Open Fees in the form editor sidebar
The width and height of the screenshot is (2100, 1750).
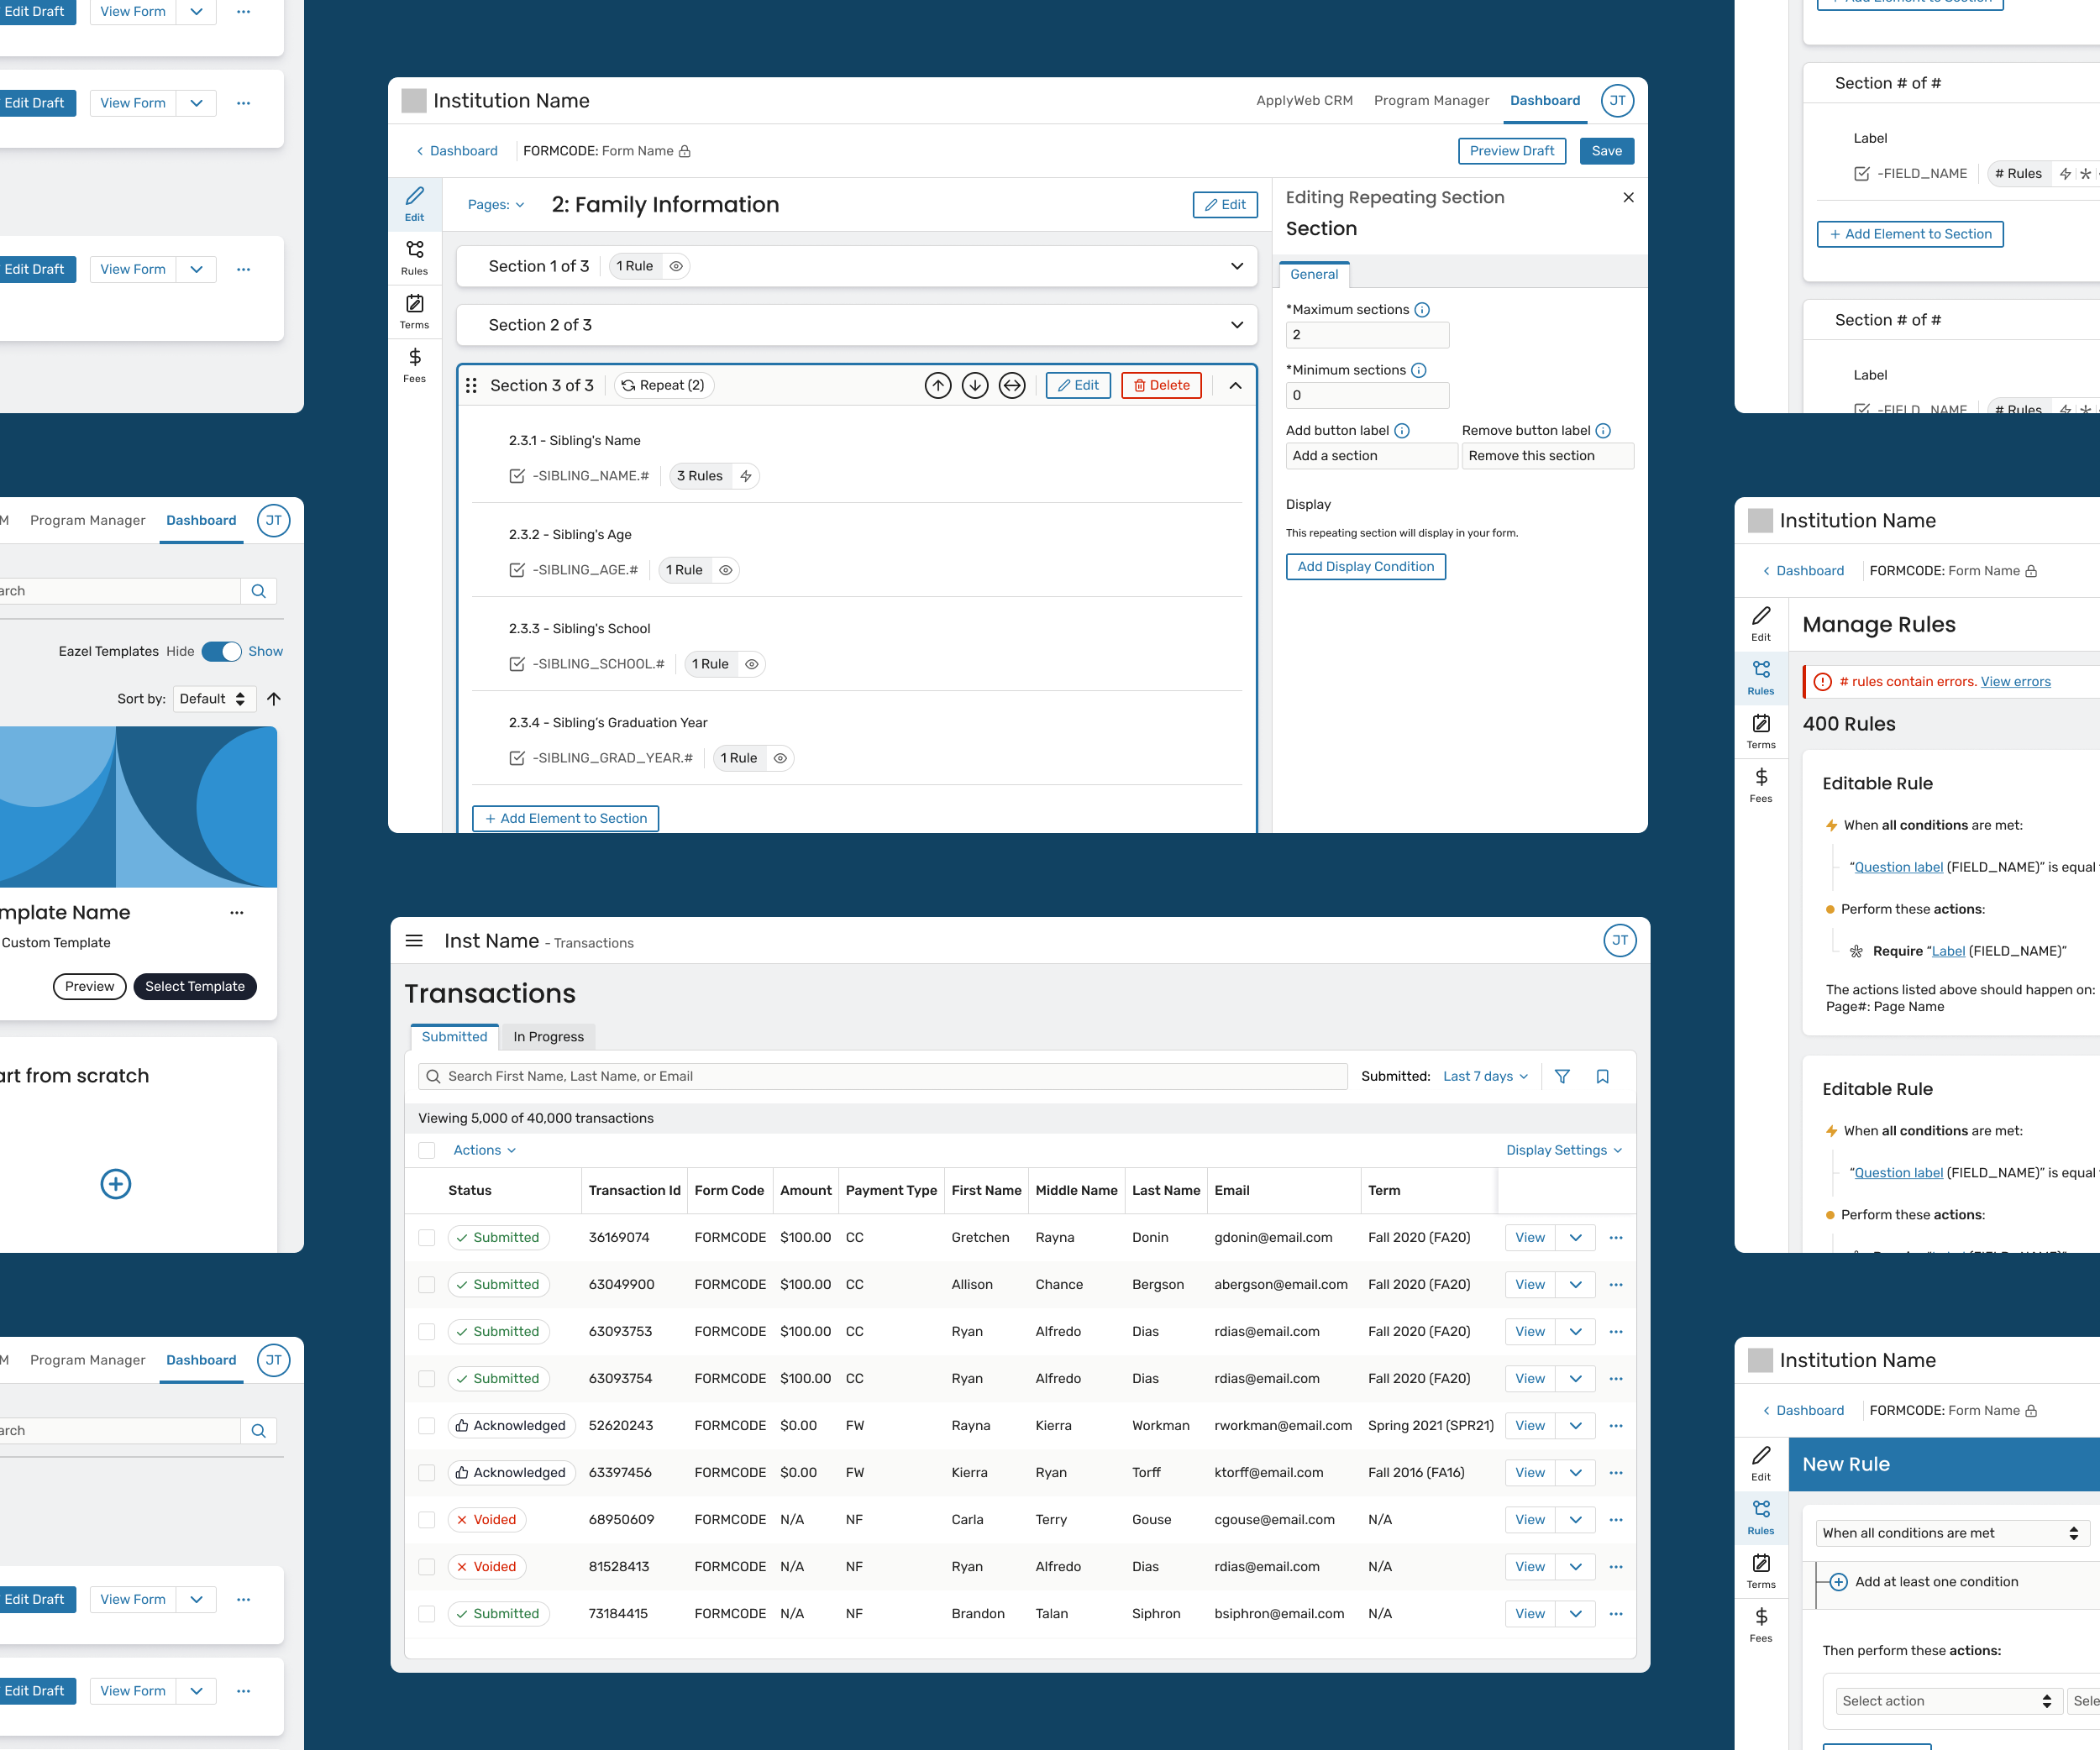click(414, 364)
